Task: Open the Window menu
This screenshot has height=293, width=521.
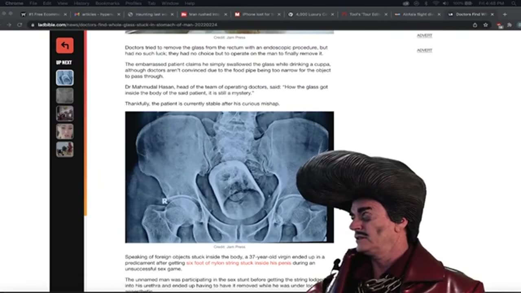Action: pyautogui.click(x=170, y=3)
